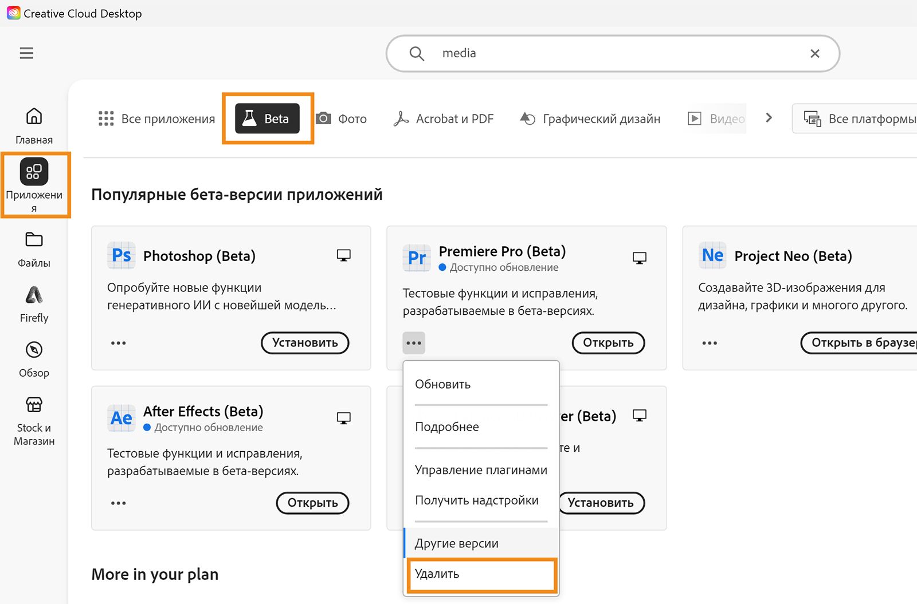Clear the search field with X

coord(814,53)
